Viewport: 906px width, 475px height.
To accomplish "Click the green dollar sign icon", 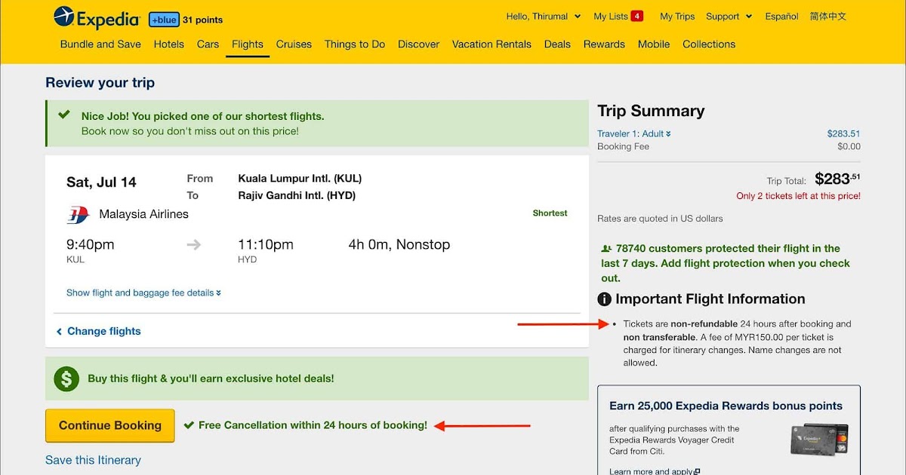I will 66,379.
